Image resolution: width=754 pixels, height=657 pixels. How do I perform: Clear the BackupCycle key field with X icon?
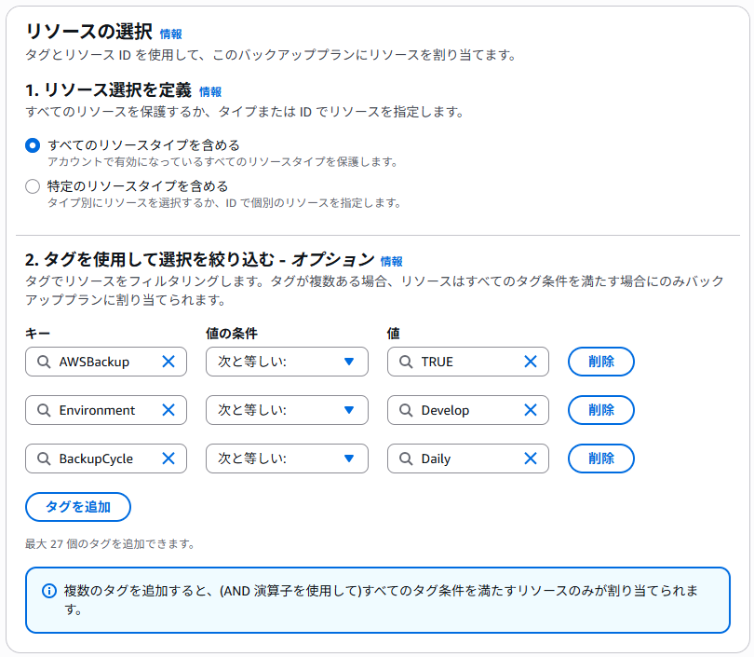[168, 459]
